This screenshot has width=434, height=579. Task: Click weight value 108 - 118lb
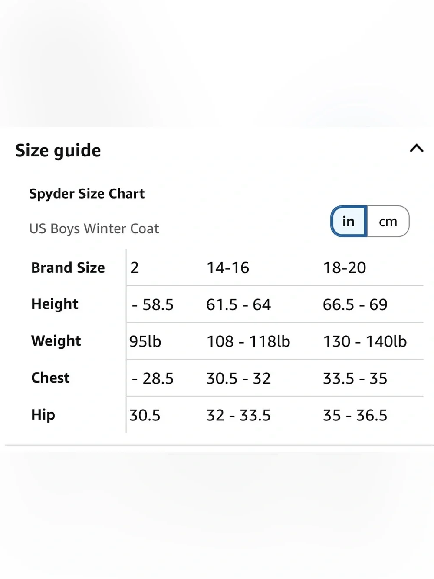[x=248, y=342]
